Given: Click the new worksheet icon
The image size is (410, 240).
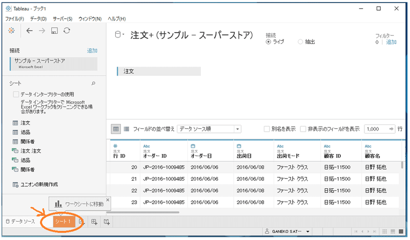Looking at the screenshot, I should click(82, 222).
